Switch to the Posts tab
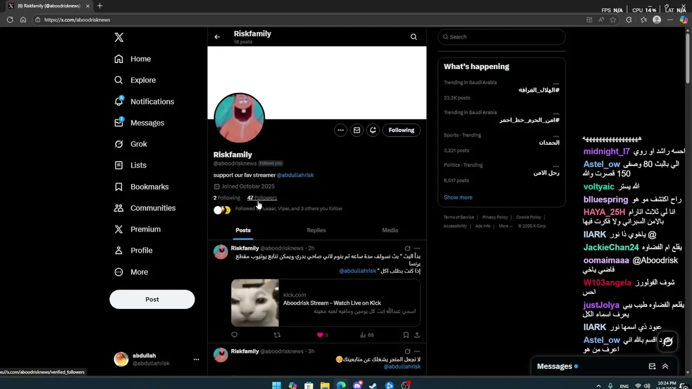692x389 pixels. [243, 230]
